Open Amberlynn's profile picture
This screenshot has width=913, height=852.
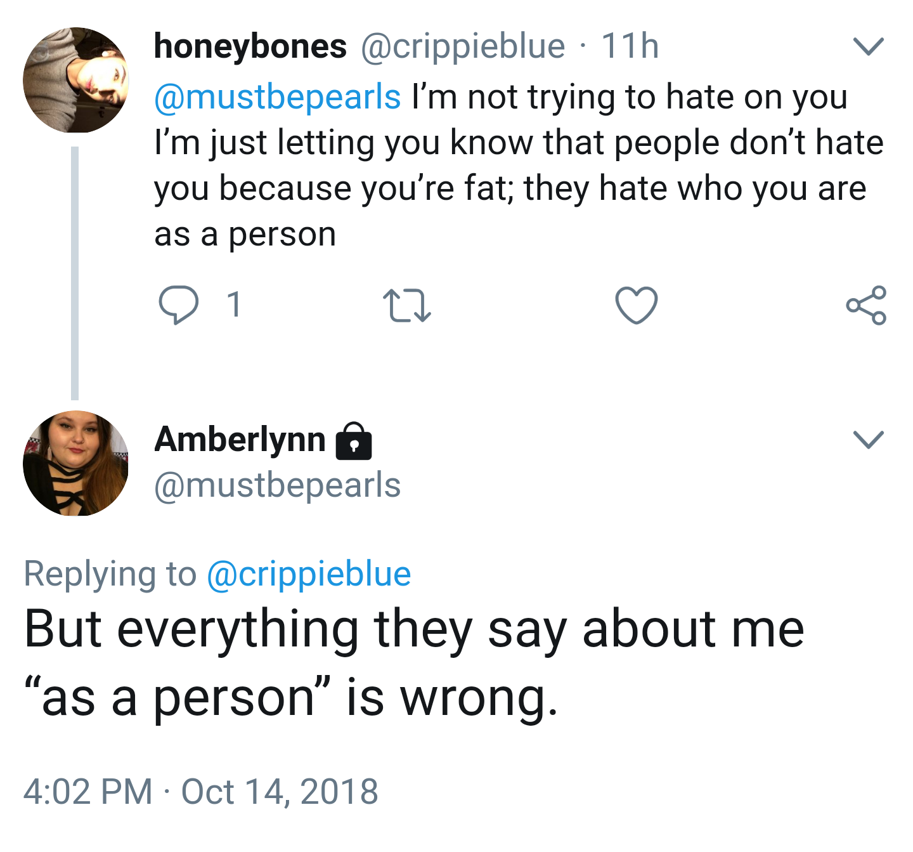pyautogui.click(x=76, y=463)
